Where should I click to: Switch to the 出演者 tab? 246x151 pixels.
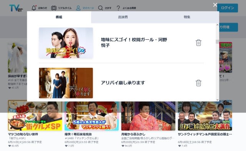click(123, 17)
